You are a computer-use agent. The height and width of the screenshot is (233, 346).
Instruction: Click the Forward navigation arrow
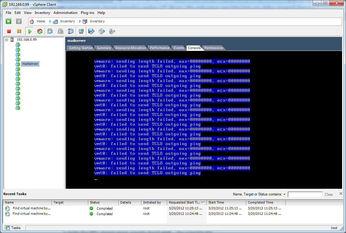(x=19, y=21)
